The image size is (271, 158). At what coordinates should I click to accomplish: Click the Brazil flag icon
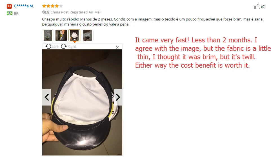[x=10, y=13]
